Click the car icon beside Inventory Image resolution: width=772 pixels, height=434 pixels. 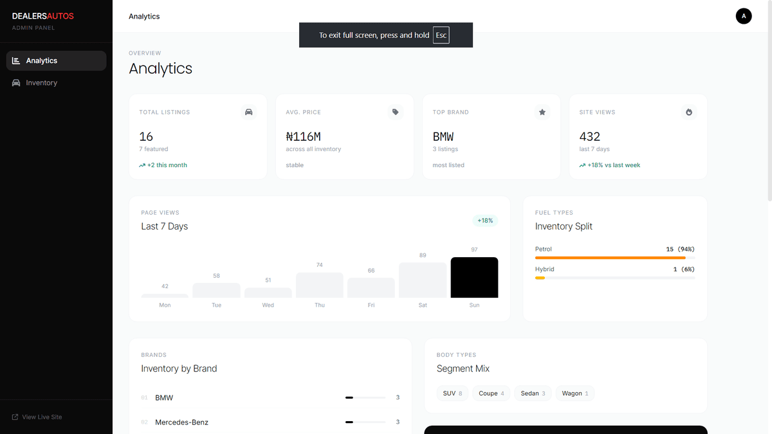point(16,83)
